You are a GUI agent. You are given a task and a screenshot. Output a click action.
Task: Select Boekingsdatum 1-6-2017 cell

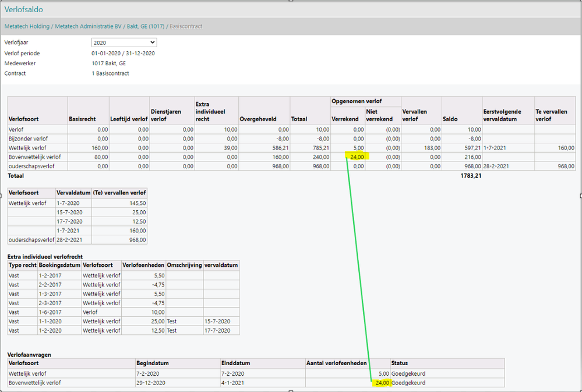point(51,312)
